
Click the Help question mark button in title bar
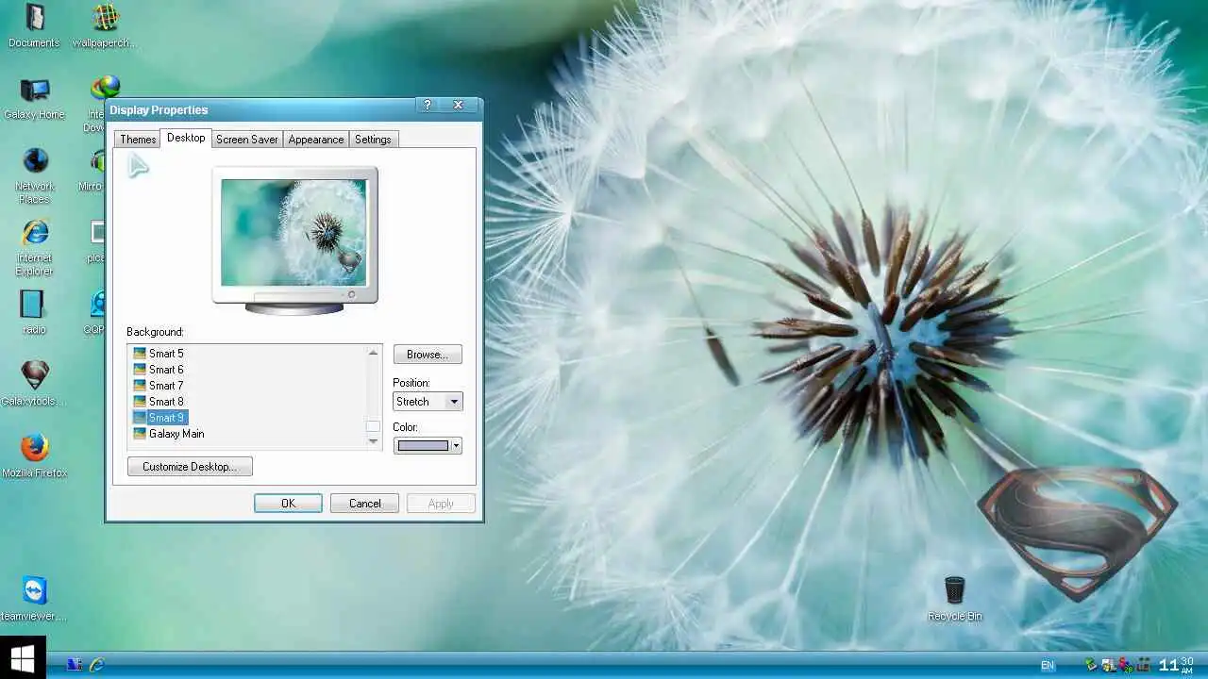point(428,106)
